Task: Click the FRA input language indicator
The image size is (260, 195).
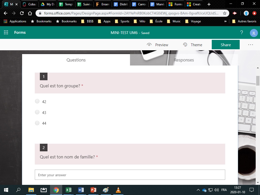Action: [x=224, y=190]
